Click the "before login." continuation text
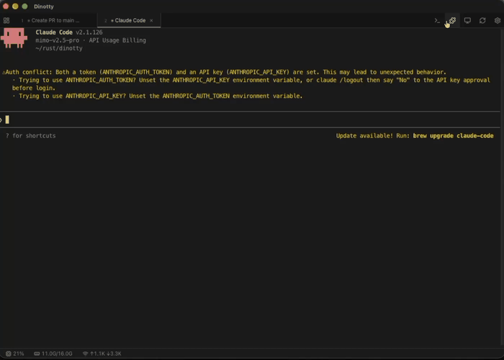 click(x=34, y=88)
